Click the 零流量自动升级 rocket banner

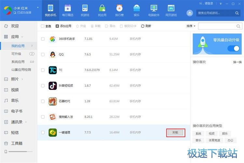(x=217, y=44)
